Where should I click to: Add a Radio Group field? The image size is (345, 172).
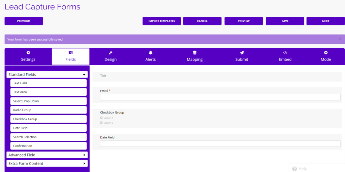[x=49, y=110]
